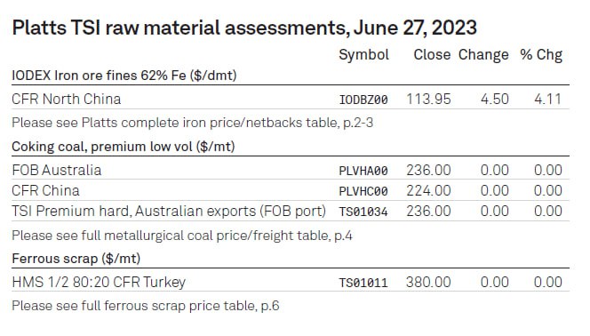This screenshot has height=336, width=590.
Task: Click the Symbol column header
Action: 363,55
